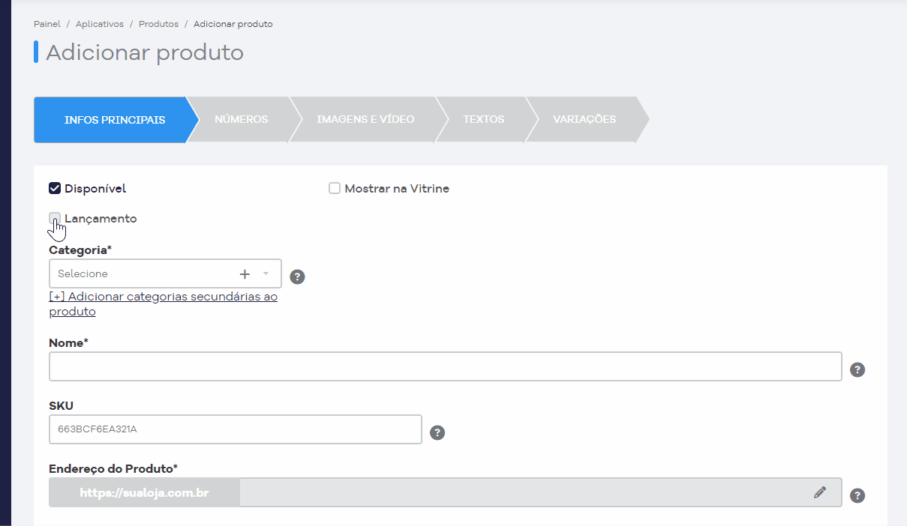Click the plus icon in Categoria selector

coord(245,273)
